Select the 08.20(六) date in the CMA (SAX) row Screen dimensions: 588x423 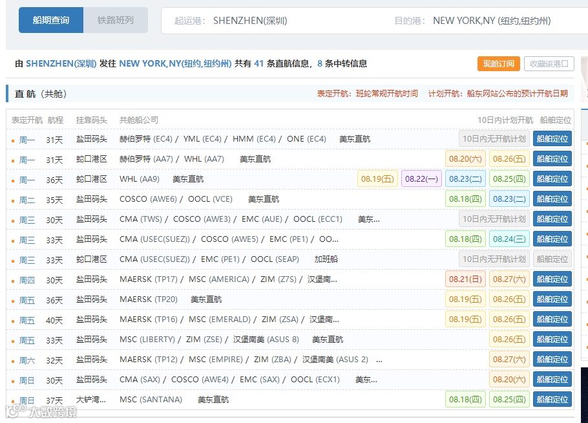509,380
